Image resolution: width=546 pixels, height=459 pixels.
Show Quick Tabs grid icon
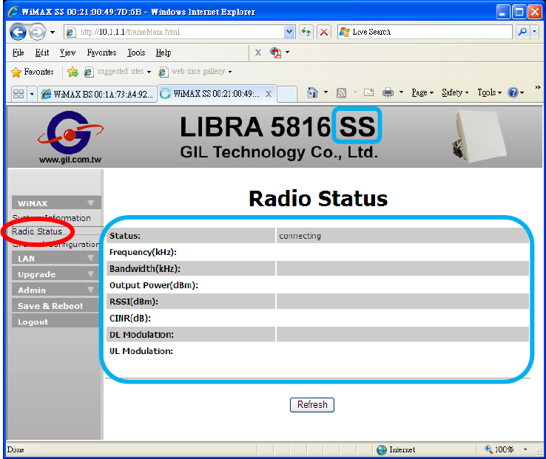pos(18,94)
